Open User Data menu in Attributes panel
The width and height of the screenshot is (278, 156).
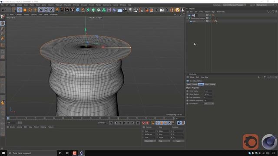205,77
